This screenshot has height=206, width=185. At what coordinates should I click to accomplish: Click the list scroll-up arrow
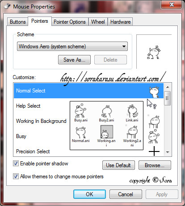point(168,87)
